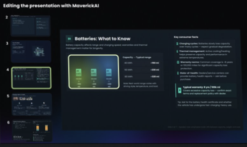Click the '~230 mi' range value
This screenshot has width=247, height=147.
click(155, 70)
